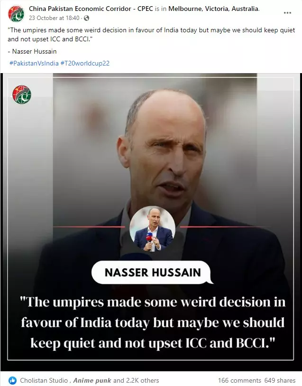Open Anime punk in the reactions list
This screenshot has width=302, height=386.
pyautogui.click(x=92, y=380)
